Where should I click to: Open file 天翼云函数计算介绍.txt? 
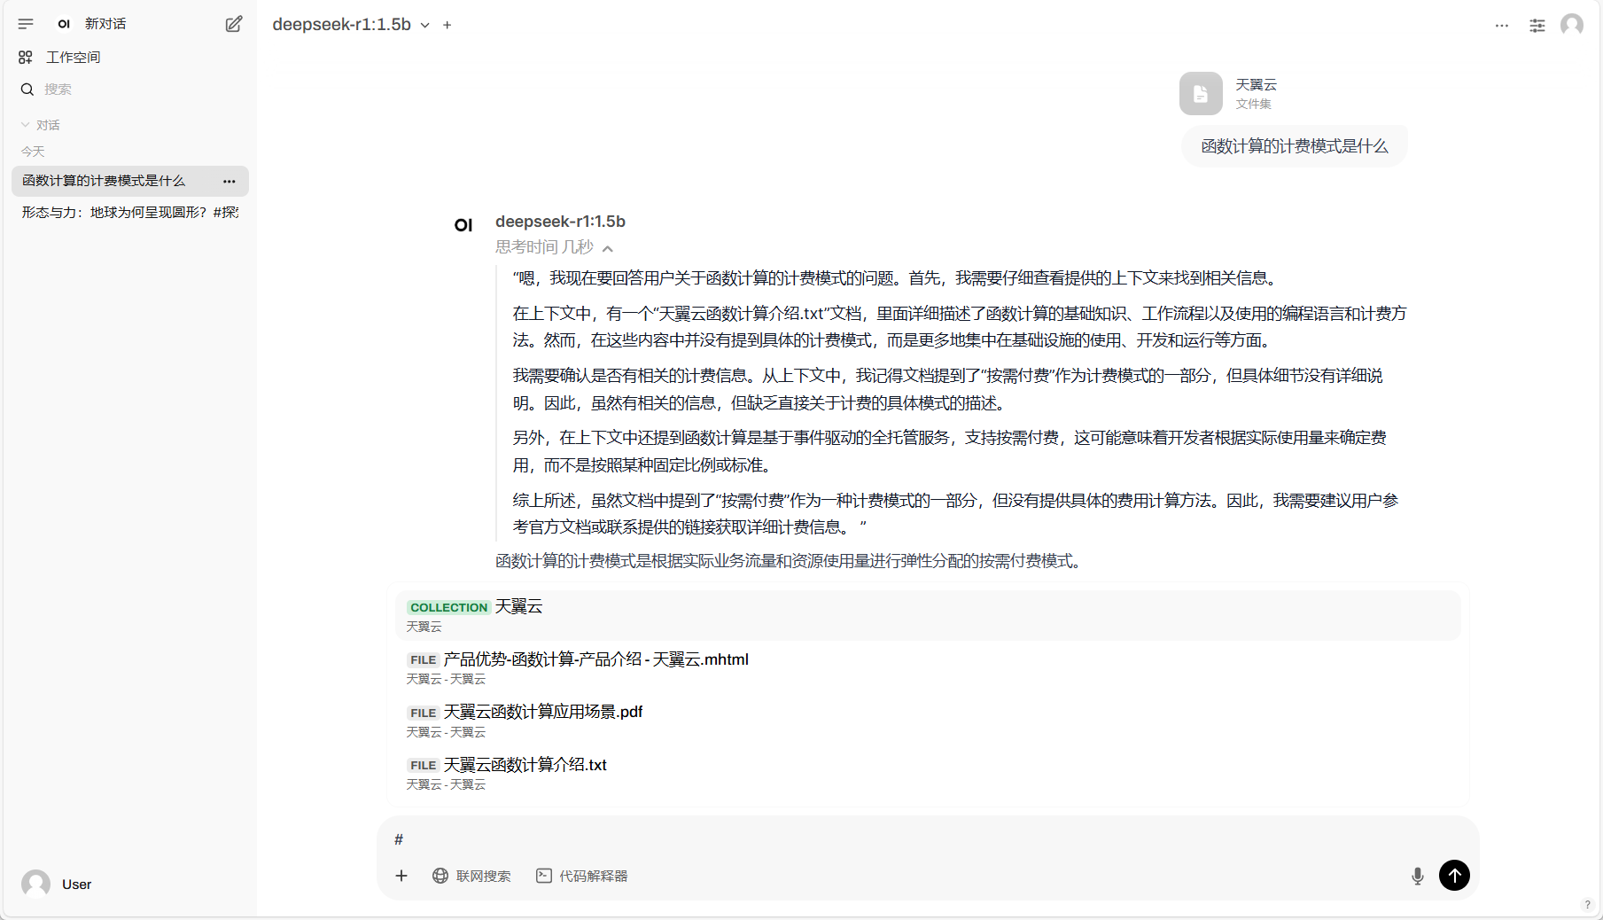tap(928, 773)
